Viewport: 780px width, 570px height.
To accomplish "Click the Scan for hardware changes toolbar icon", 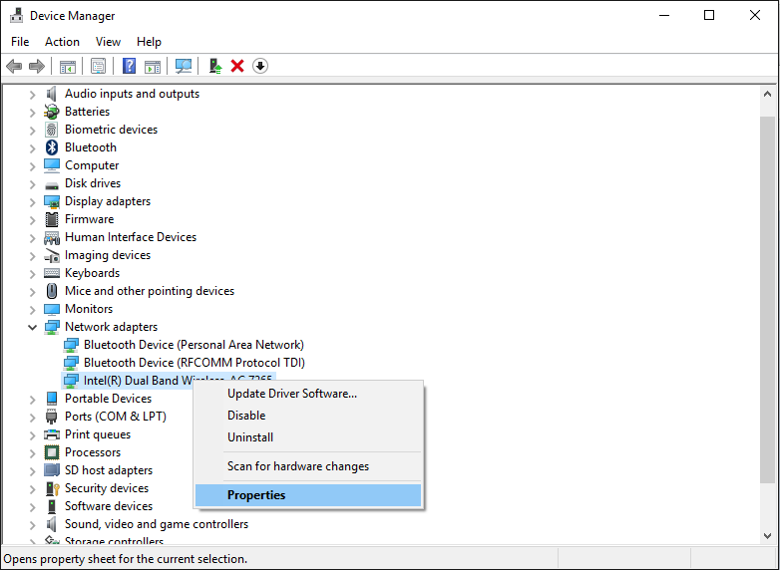I will tap(184, 66).
